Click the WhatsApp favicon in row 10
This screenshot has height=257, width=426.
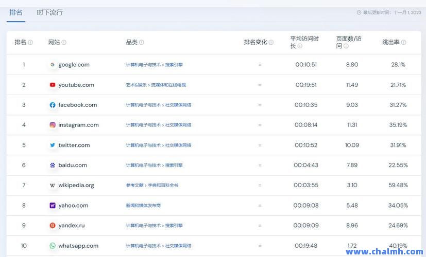[53, 246]
